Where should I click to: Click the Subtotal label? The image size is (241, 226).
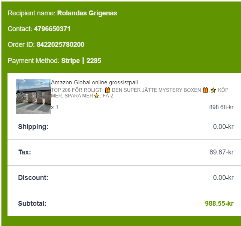(32, 204)
